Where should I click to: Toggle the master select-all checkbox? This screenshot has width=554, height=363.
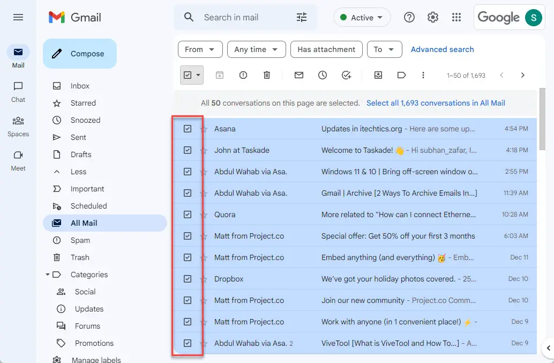[x=188, y=75]
